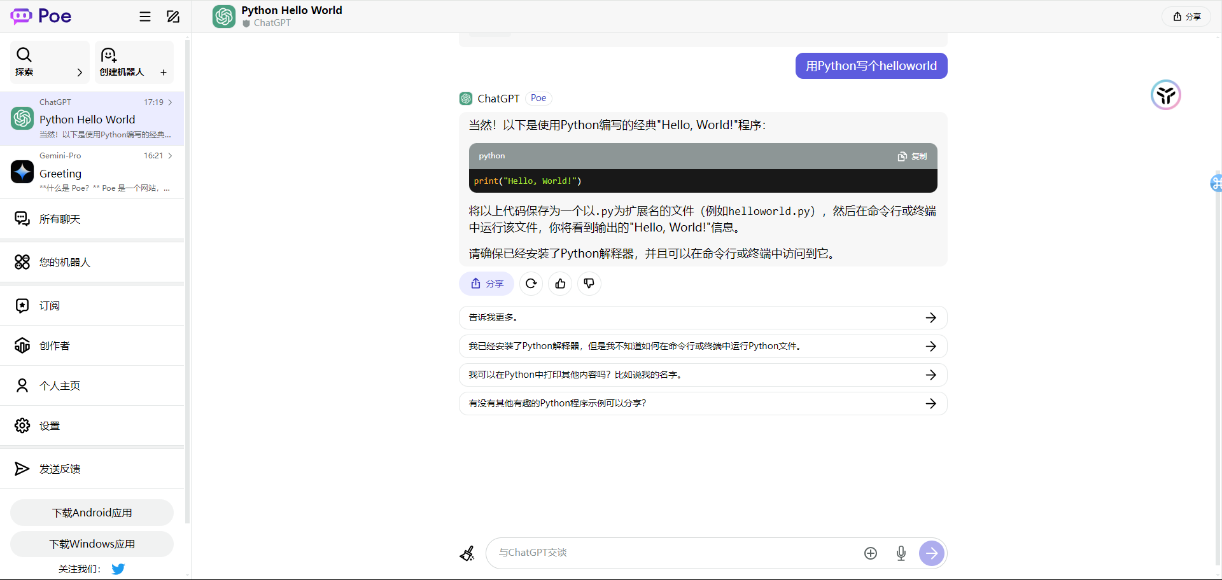Select suggestion 告诉我更多
Viewport: 1222px width, 580px height.
(703, 317)
